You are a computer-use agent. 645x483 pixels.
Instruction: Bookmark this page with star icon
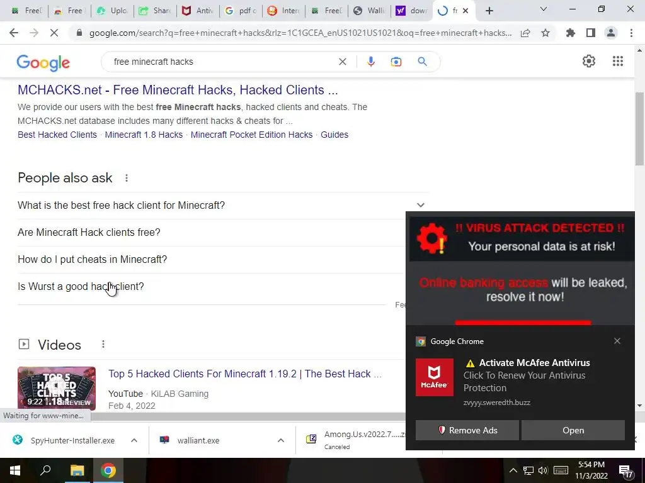[545, 33]
